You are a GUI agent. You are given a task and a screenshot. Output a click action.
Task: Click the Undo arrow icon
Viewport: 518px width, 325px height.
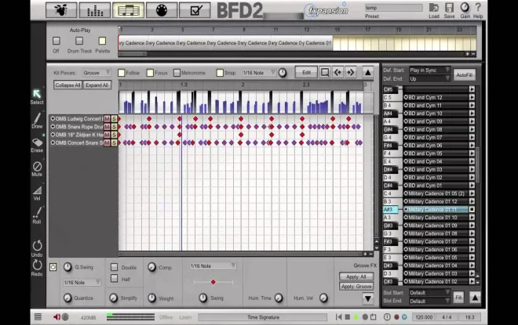tap(37, 246)
